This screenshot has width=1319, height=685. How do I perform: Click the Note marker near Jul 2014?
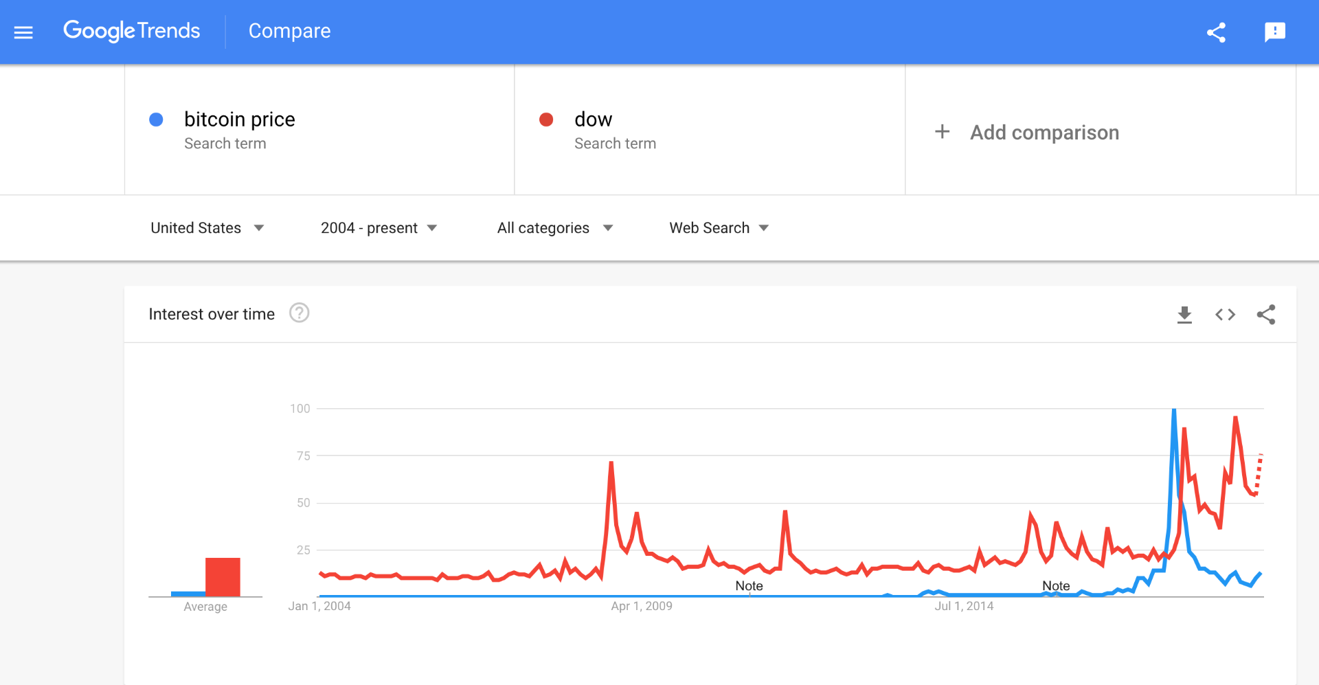pyautogui.click(x=1056, y=585)
